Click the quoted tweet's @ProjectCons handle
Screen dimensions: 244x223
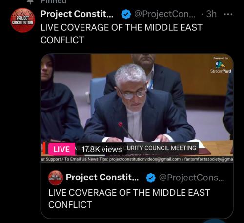click(192, 178)
